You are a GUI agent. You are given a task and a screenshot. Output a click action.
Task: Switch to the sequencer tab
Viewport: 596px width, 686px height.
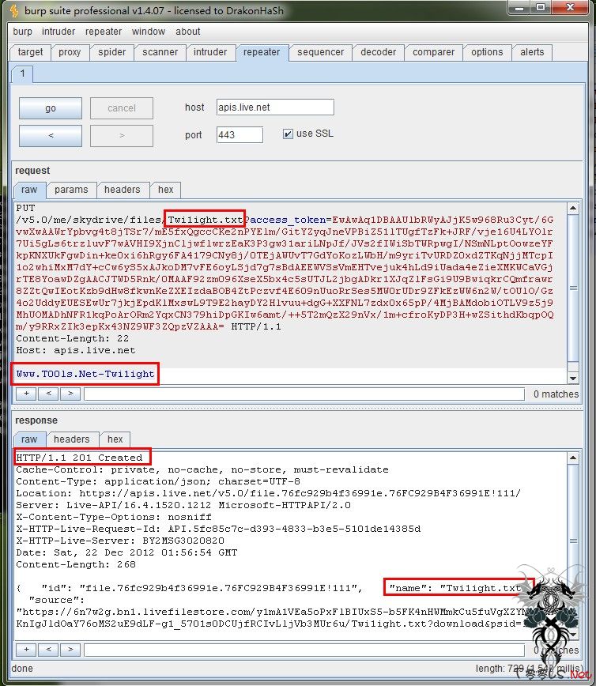pyautogui.click(x=320, y=52)
